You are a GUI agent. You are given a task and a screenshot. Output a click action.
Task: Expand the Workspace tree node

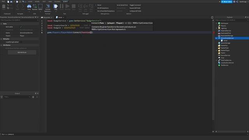click(x=216, y=23)
